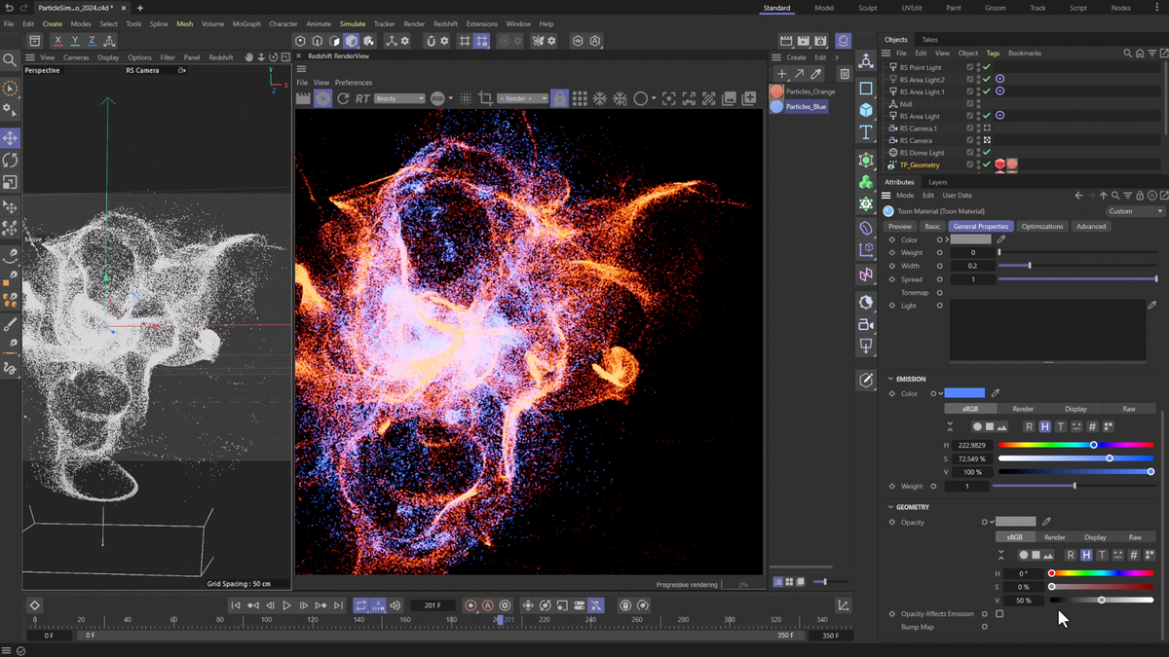Click the Toon Material eyedropper beside Color
The width and height of the screenshot is (1169, 657).
(999, 238)
